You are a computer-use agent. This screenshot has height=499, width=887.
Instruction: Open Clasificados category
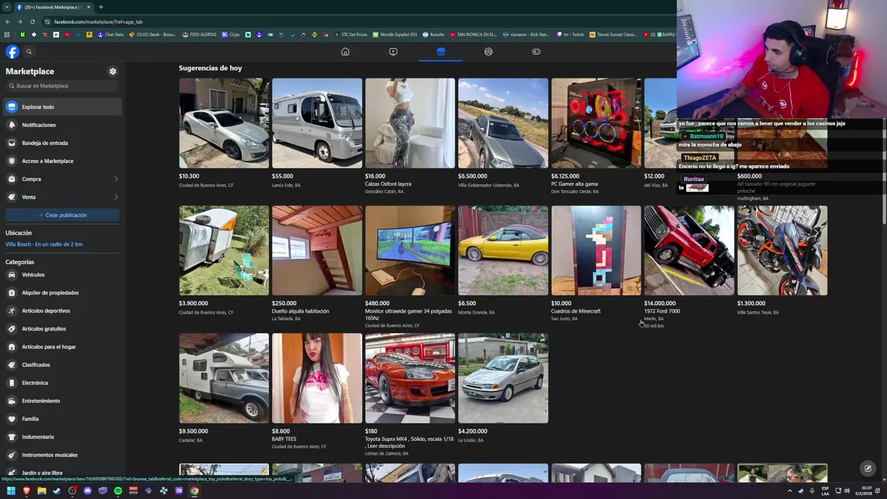(x=62, y=365)
